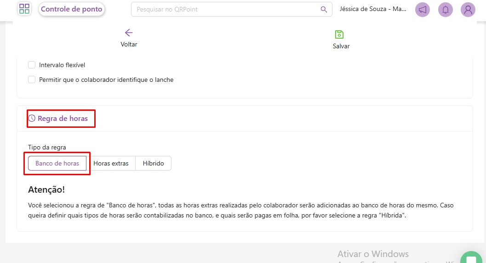Click the Jéssica de Souza account name

tap(372, 9)
